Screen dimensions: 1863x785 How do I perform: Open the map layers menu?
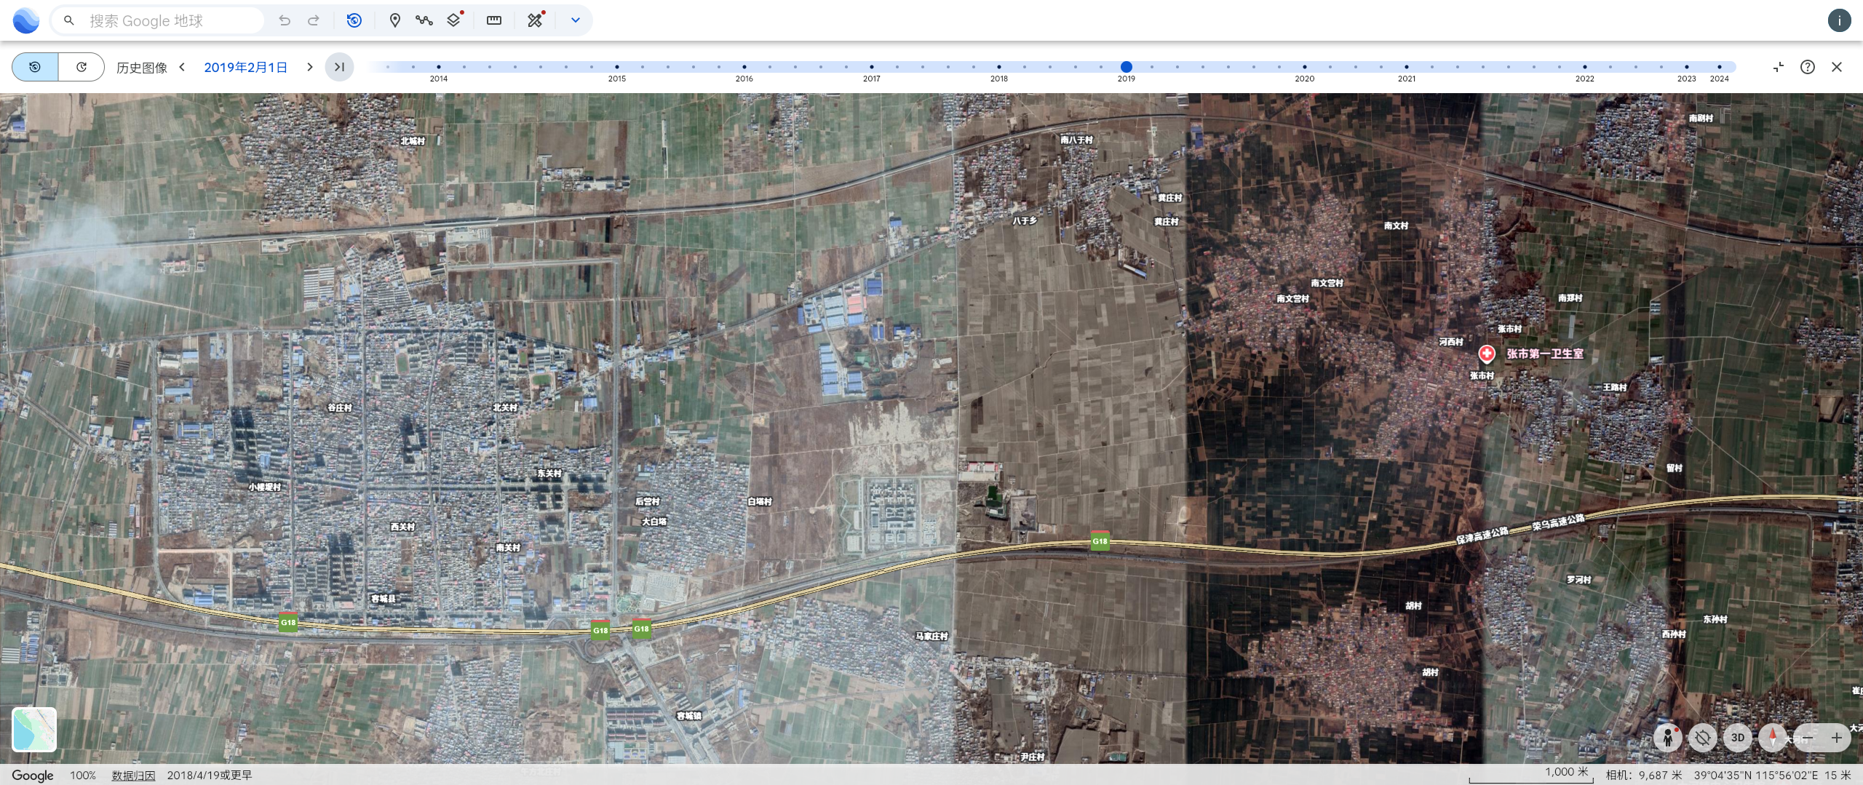[x=454, y=20]
